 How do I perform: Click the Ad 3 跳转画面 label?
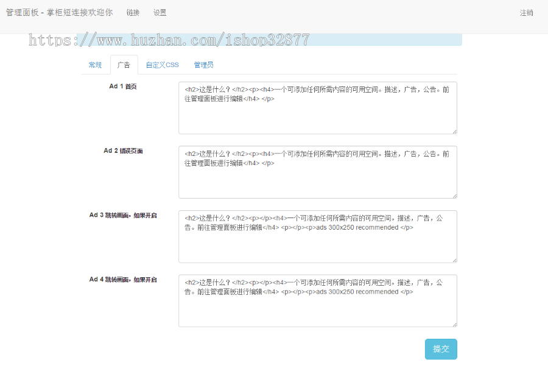click(123, 215)
